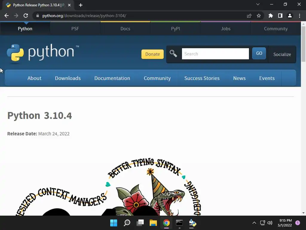Click the yellow Donate button
This screenshot has height=230, width=306.
coord(152,54)
